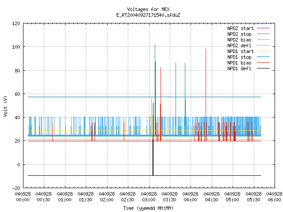Click the red NPD1 bias legend line sample

coord(264,63)
